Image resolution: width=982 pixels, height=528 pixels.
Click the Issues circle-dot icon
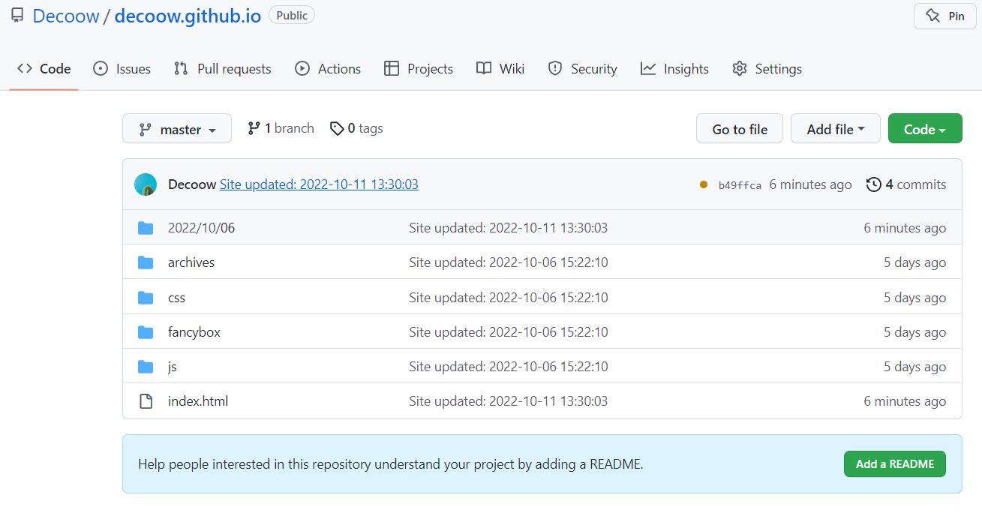point(101,68)
